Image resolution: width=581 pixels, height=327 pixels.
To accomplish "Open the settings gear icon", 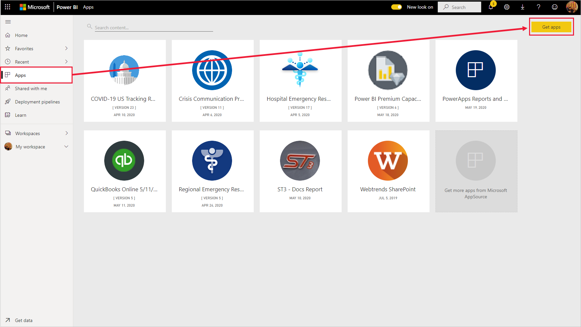I will tap(507, 7).
